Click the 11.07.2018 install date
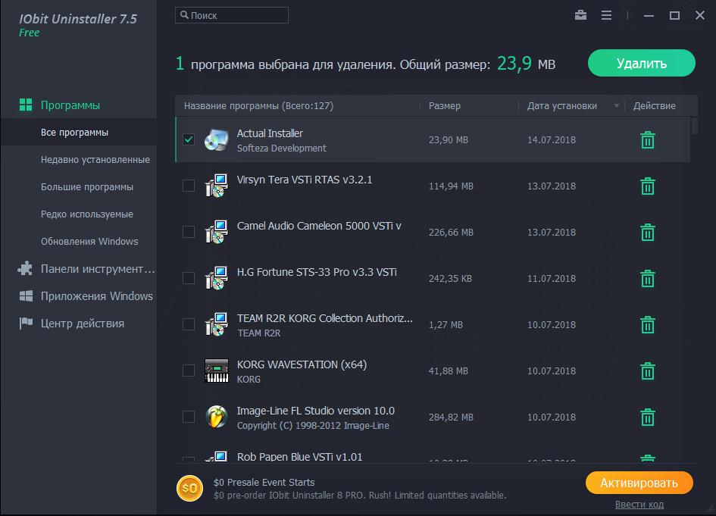Image resolution: width=716 pixels, height=516 pixels. (551, 279)
